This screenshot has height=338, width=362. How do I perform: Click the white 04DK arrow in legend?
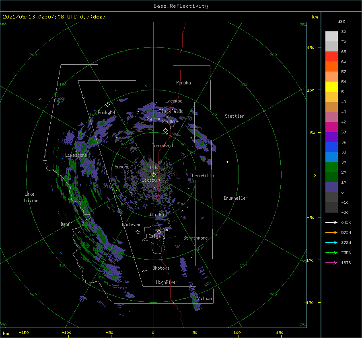click(331, 222)
